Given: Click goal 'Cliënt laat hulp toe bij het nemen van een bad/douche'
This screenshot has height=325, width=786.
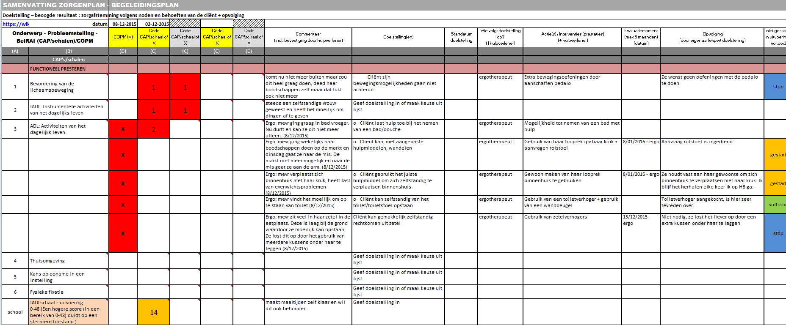Looking at the screenshot, I should point(398,129).
